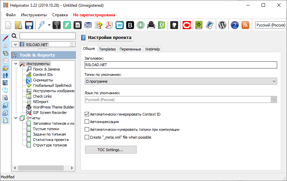This screenshot has width=287, height=181.
Task: Collapse the Инструменты tree node
Action: 16,64
